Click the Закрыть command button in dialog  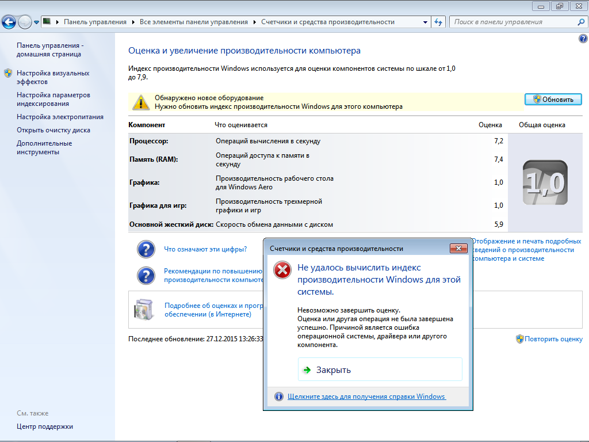(380, 369)
